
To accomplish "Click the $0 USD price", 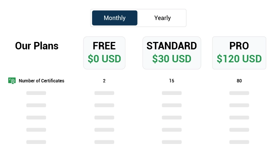I will point(104,59).
